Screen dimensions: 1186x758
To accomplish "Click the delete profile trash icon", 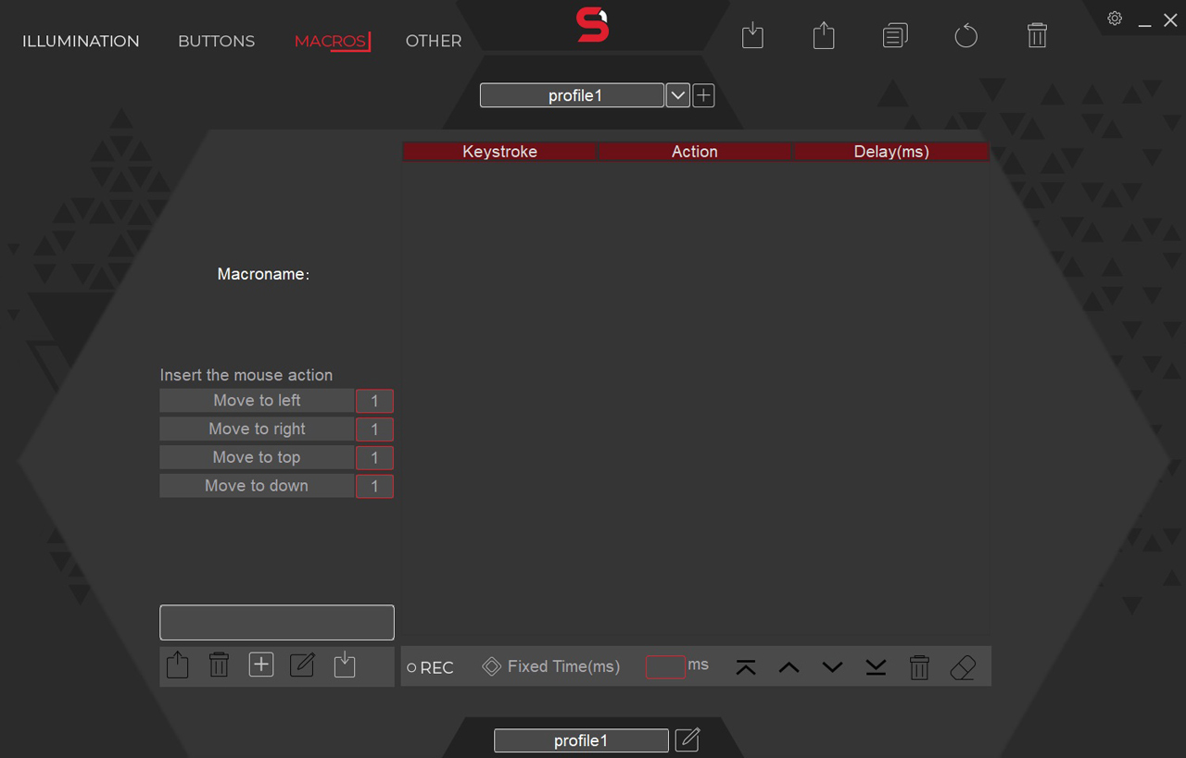I will click(x=1037, y=35).
